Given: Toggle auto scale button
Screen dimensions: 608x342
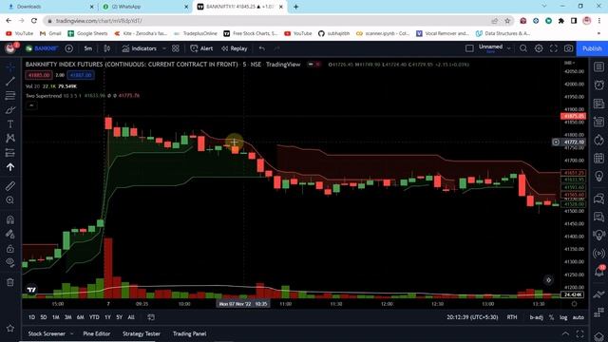Looking at the screenshot, I should tap(579, 317).
